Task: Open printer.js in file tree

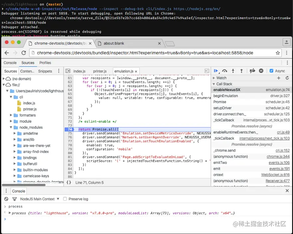Action: [30, 109]
